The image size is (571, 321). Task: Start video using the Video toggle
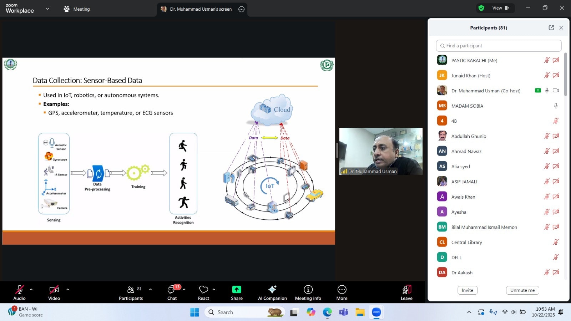click(54, 290)
